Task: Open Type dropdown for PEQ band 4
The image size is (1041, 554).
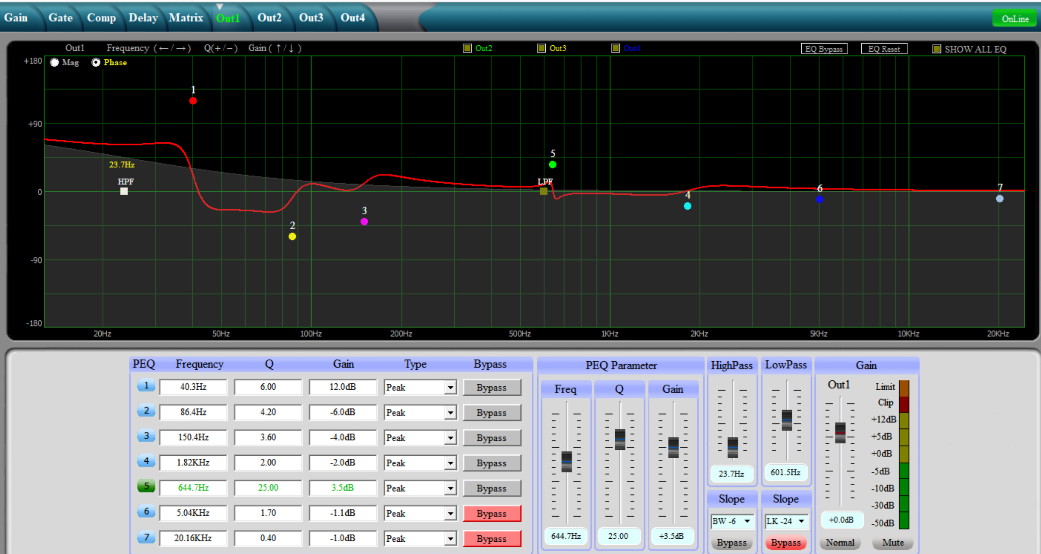Action: 450,463
